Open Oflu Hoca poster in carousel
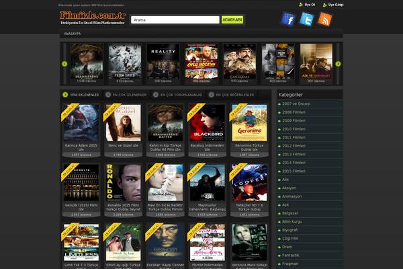The height and width of the screenshot is (269, 403). click(201, 61)
